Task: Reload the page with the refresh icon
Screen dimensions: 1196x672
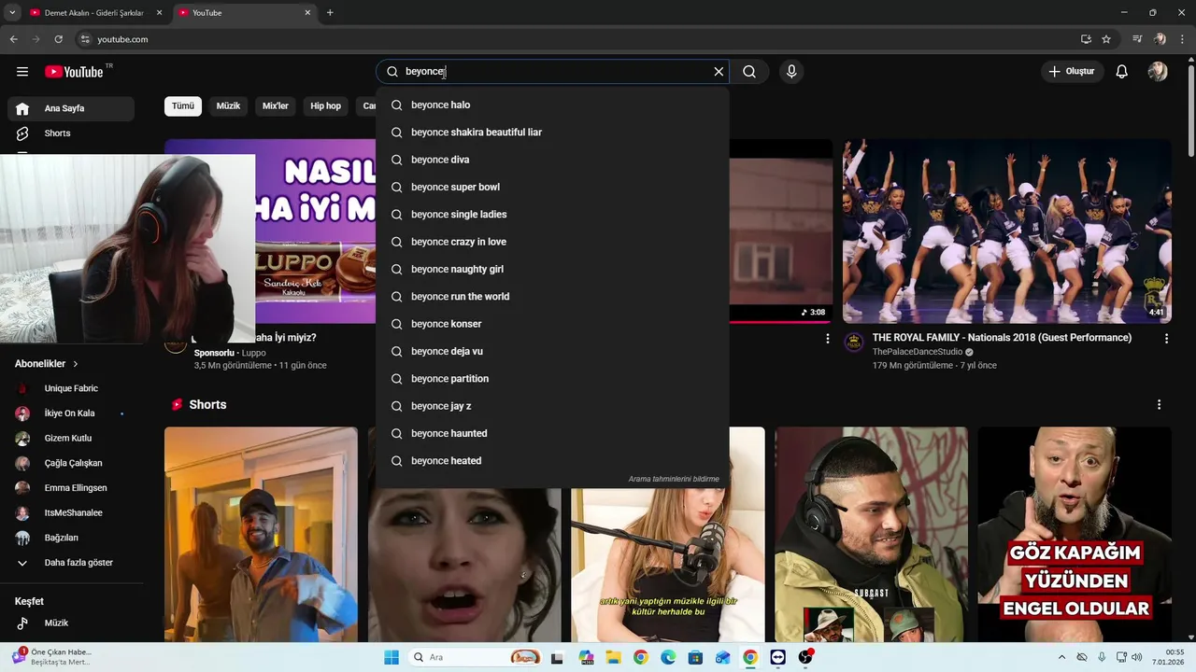Action: click(58, 39)
